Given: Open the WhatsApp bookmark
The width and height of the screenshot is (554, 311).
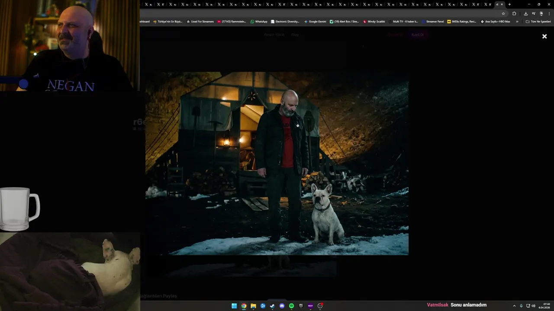Looking at the screenshot, I should tap(259, 21).
